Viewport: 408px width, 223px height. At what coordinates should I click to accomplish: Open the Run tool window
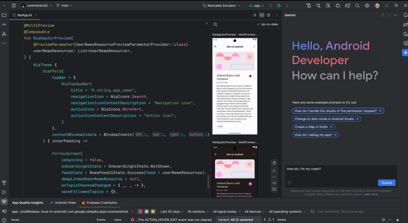[x=4, y=192]
